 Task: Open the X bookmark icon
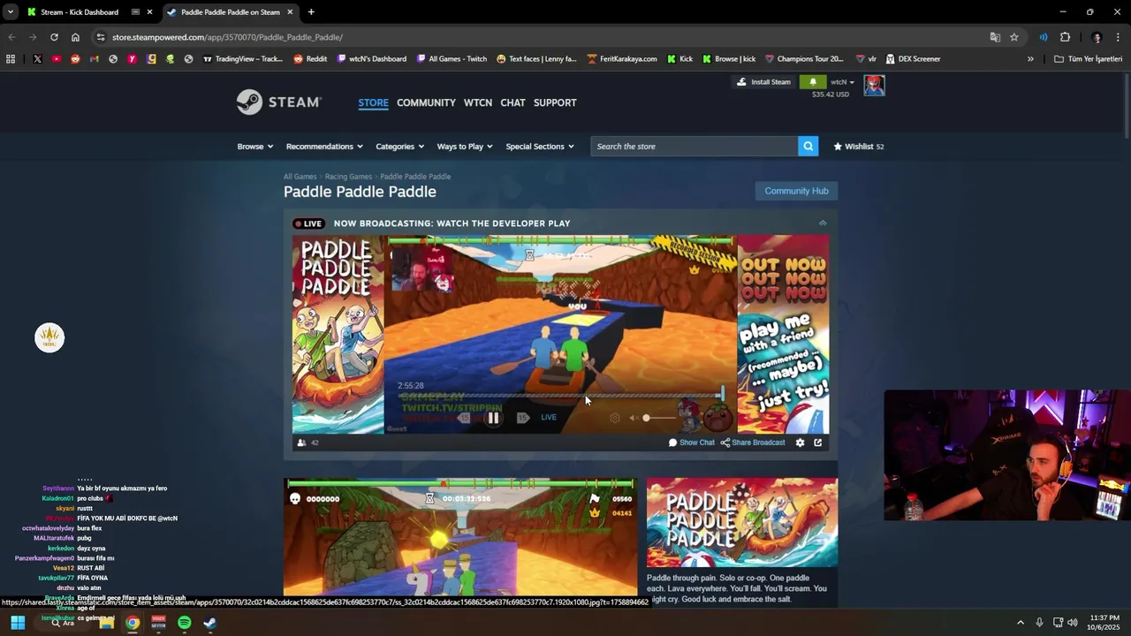(x=37, y=59)
